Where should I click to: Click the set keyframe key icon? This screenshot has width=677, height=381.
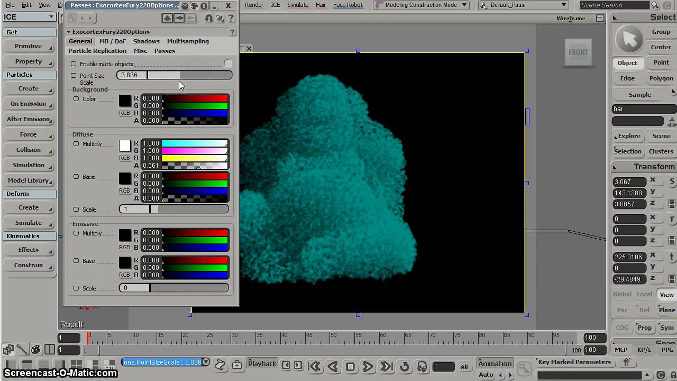(524, 368)
